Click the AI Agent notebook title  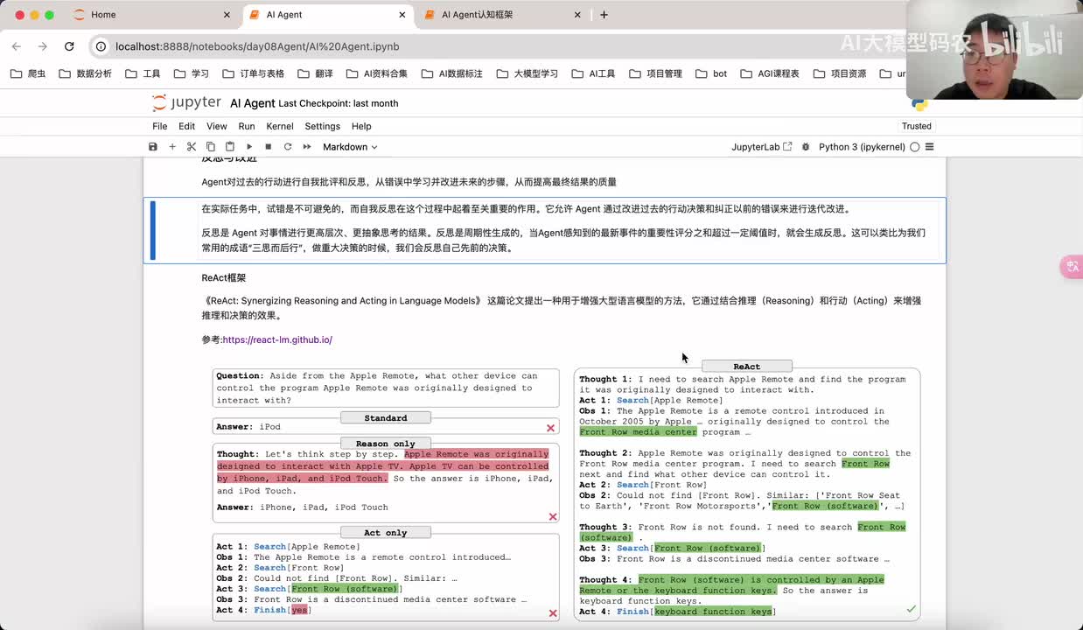tap(252, 103)
